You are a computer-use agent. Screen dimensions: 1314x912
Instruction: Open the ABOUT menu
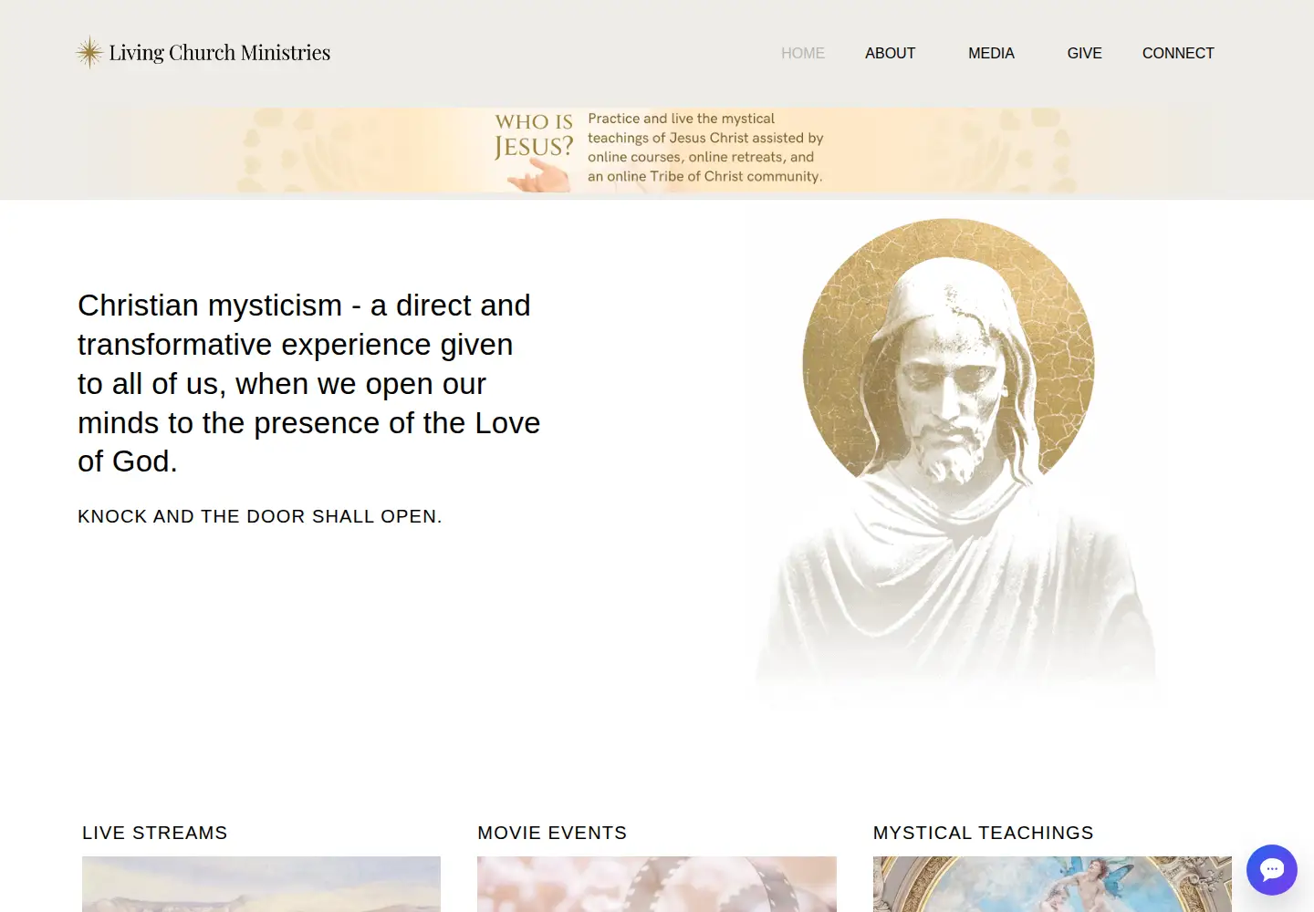(890, 53)
